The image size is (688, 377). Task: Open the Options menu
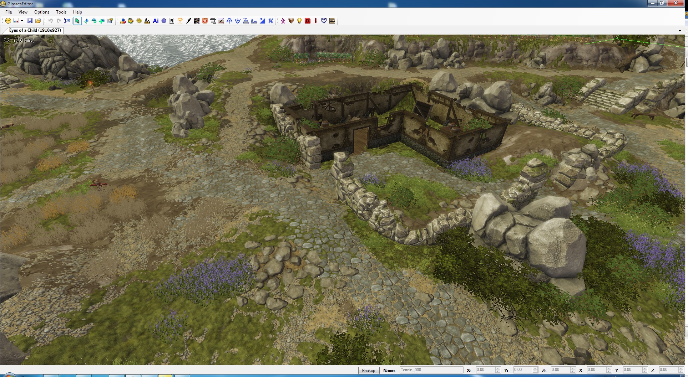point(42,12)
